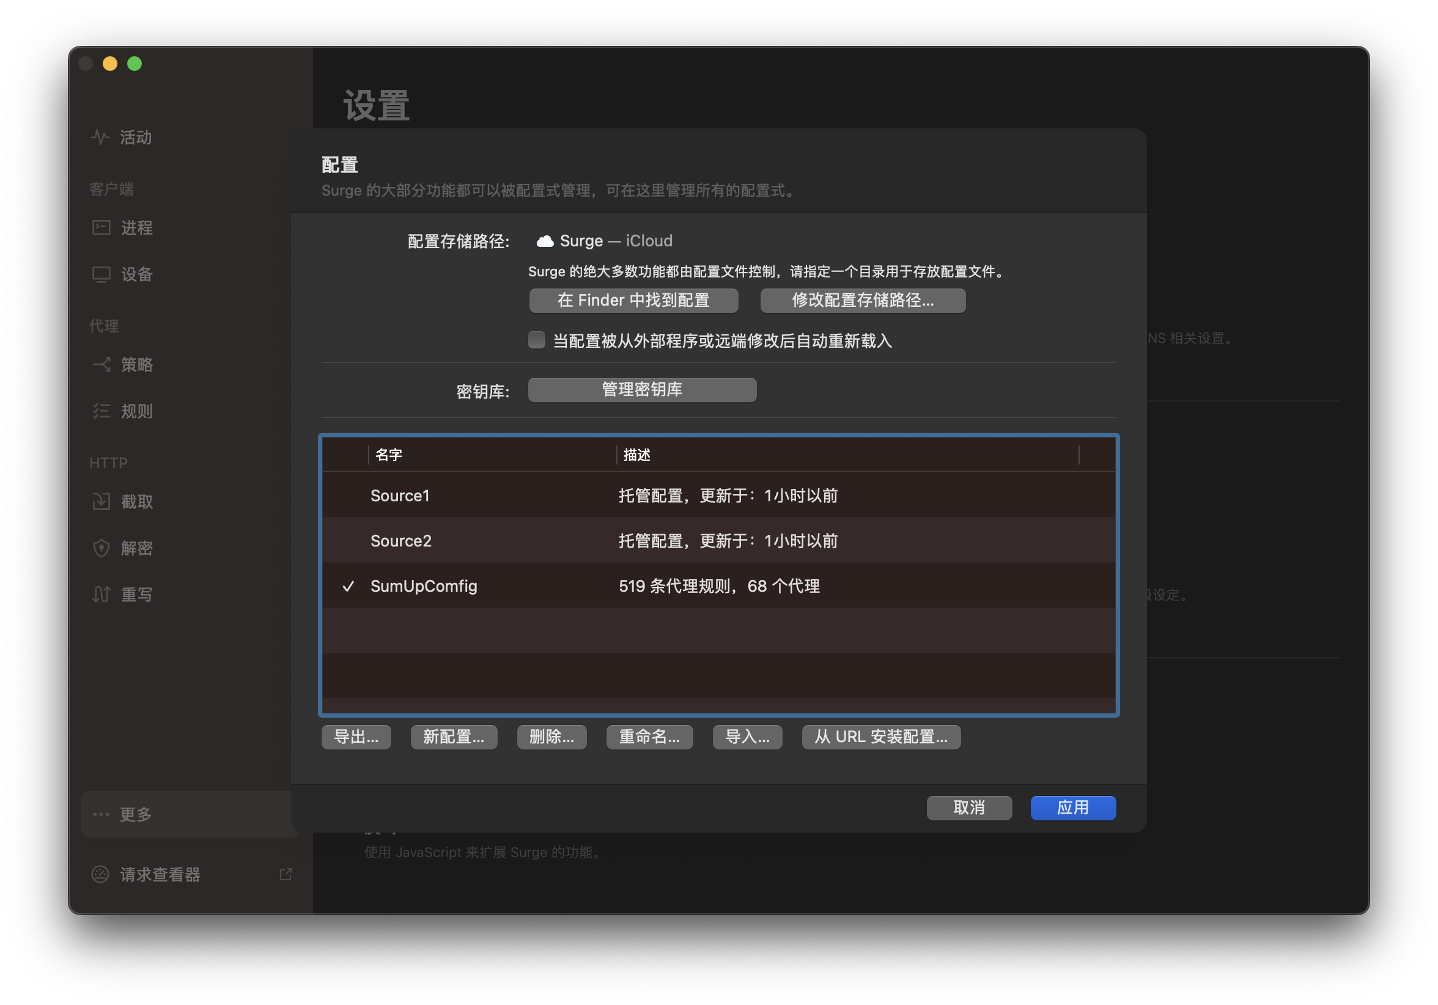The height and width of the screenshot is (1005, 1438).
Task: Open the 进程 (Processes) section
Action: point(136,228)
